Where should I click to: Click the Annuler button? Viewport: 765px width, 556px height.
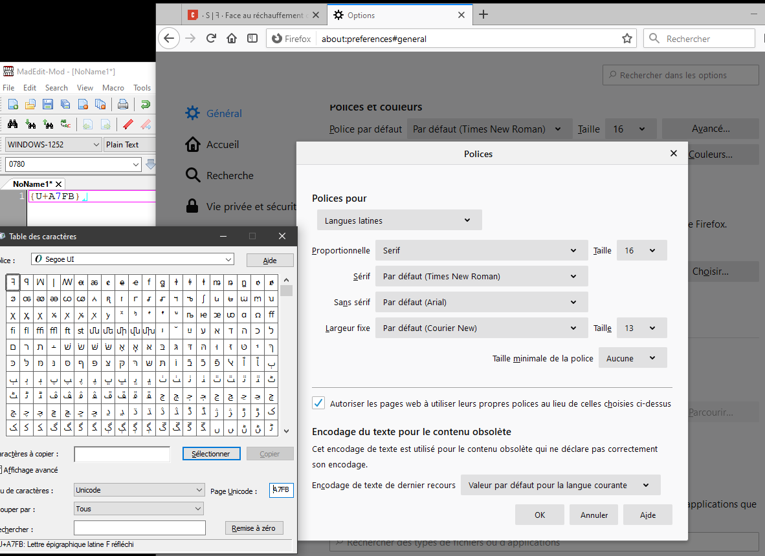[x=593, y=515]
